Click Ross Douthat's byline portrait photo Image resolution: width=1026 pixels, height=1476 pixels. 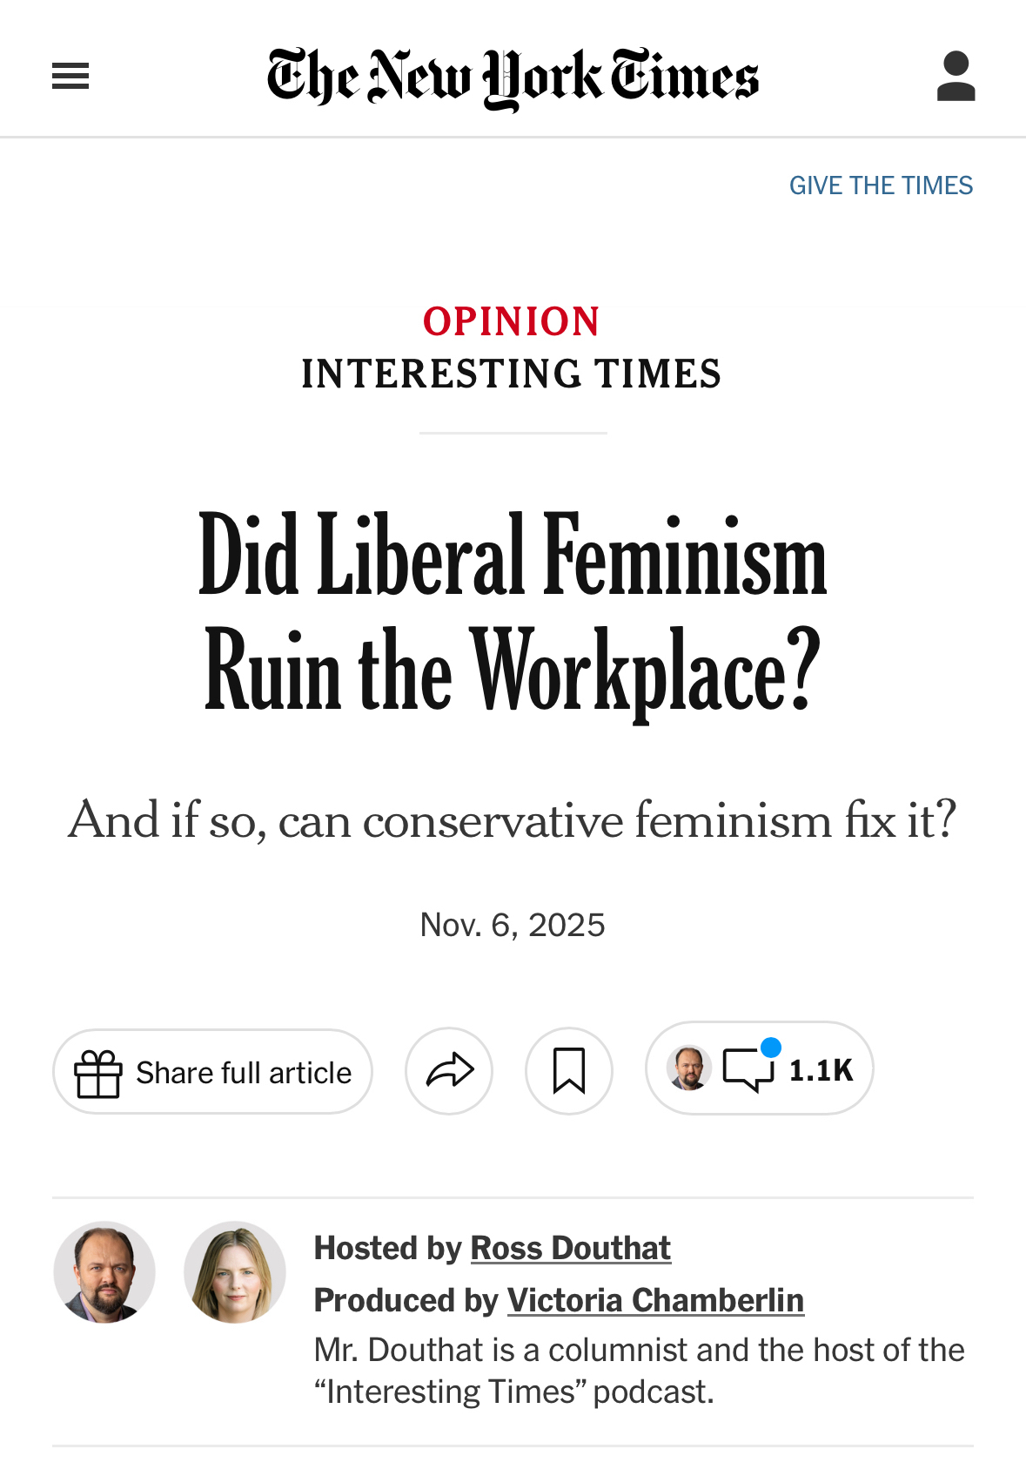pos(104,1272)
